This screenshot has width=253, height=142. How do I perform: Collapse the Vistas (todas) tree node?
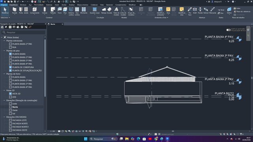point(2,37)
